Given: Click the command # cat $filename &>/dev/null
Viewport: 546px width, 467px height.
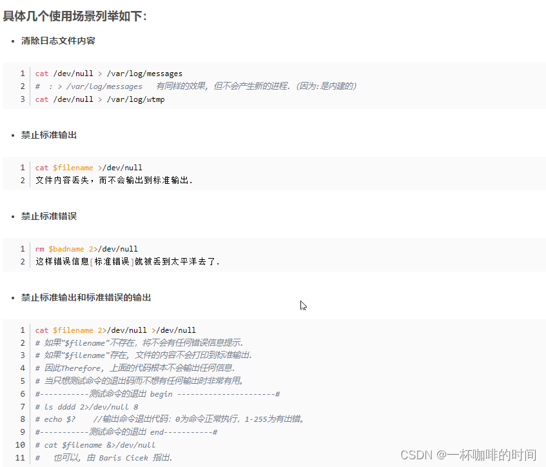Looking at the screenshot, I should pyautogui.click(x=95, y=444).
